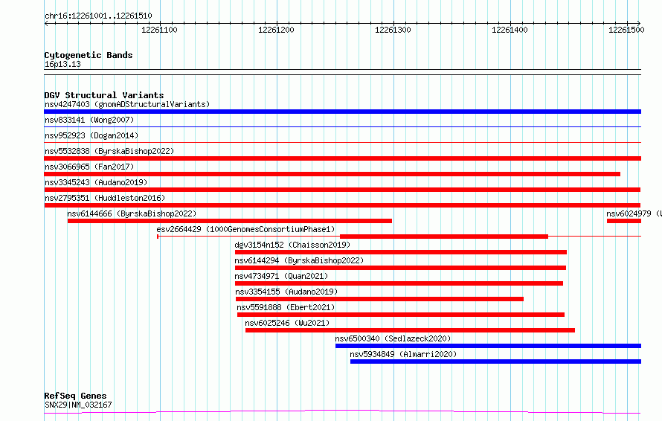Image resolution: width=662 pixels, height=421 pixels.
Task: Open nsv6500340 (Sedlazeck2020) label
Action: point(393,338)
